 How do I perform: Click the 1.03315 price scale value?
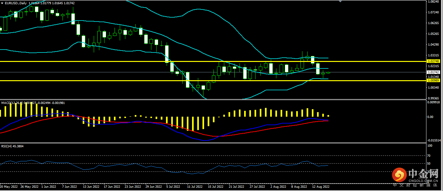click(x=434, y=55)
